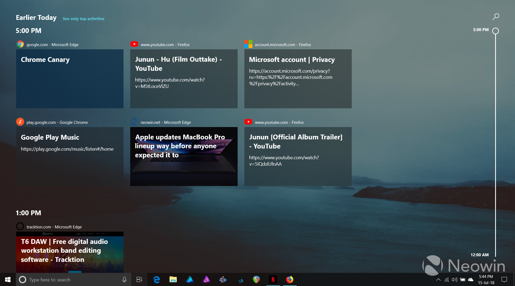Open Affinity Photo from taskbar
Screen dimensions: 515x286
pos(206,280)
